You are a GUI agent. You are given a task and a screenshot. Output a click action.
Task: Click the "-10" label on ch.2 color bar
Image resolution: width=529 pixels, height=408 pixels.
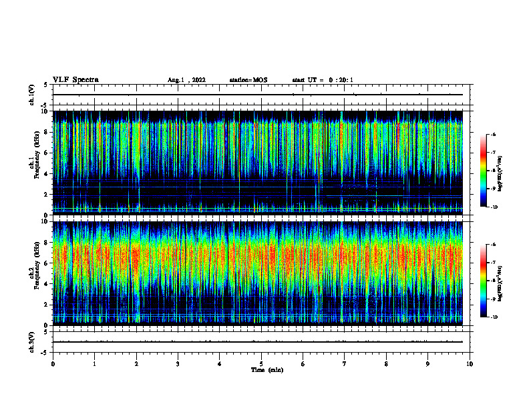494,317
